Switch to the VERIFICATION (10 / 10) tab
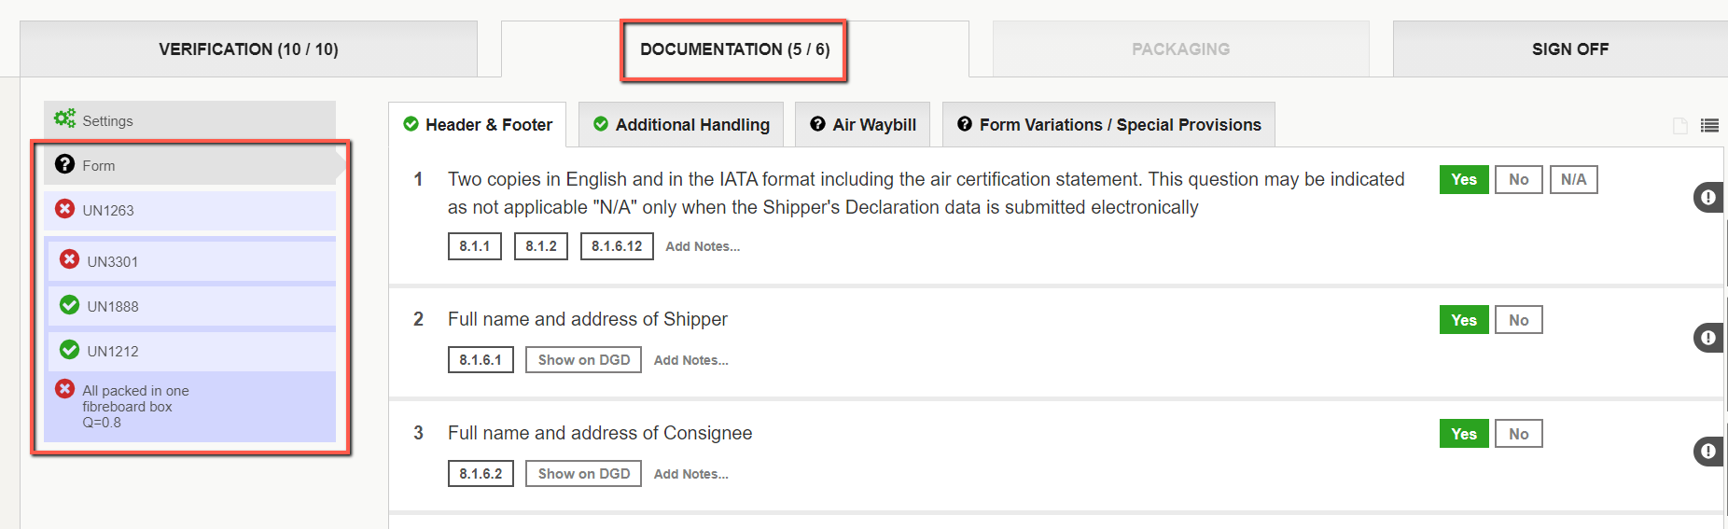Viewport: 1728px width, 529px height. (x=248, y=49)
